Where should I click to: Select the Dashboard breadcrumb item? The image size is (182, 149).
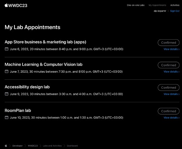(72, 146)
